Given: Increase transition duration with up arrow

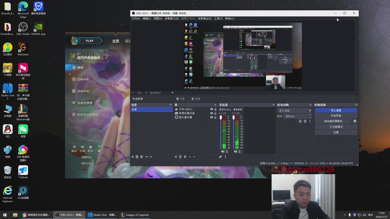Looking at the screenshot, I should (x=310, y=115).
